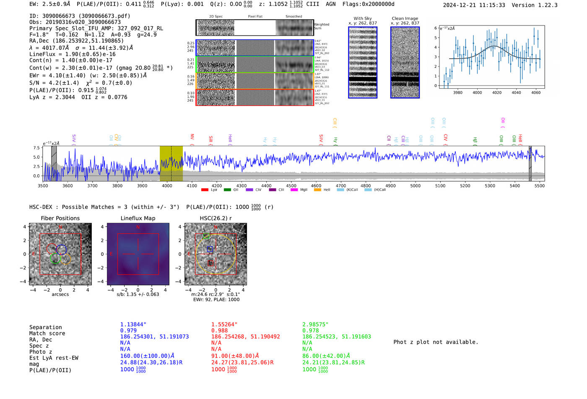Click the blue square marker in HSC image
This screenshot has height=399, width=587.
pos(210,249)
